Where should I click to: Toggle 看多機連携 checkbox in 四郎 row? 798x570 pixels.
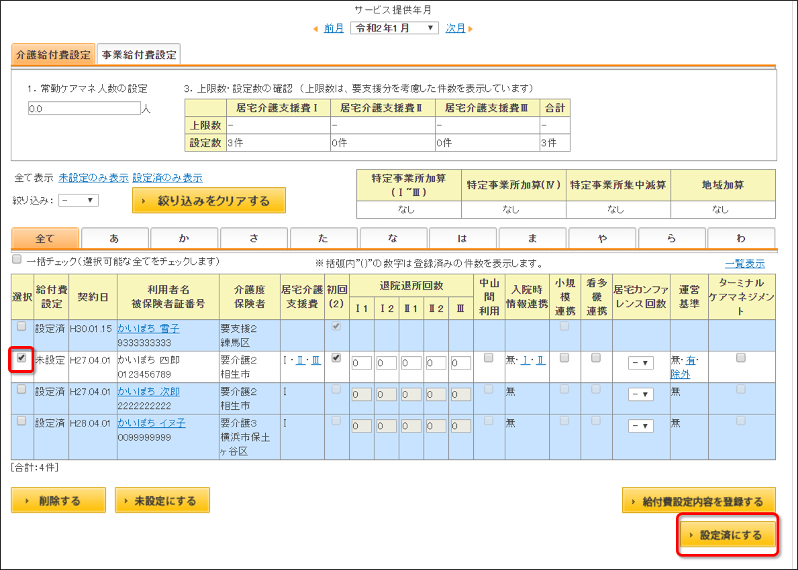pos(596,358)
